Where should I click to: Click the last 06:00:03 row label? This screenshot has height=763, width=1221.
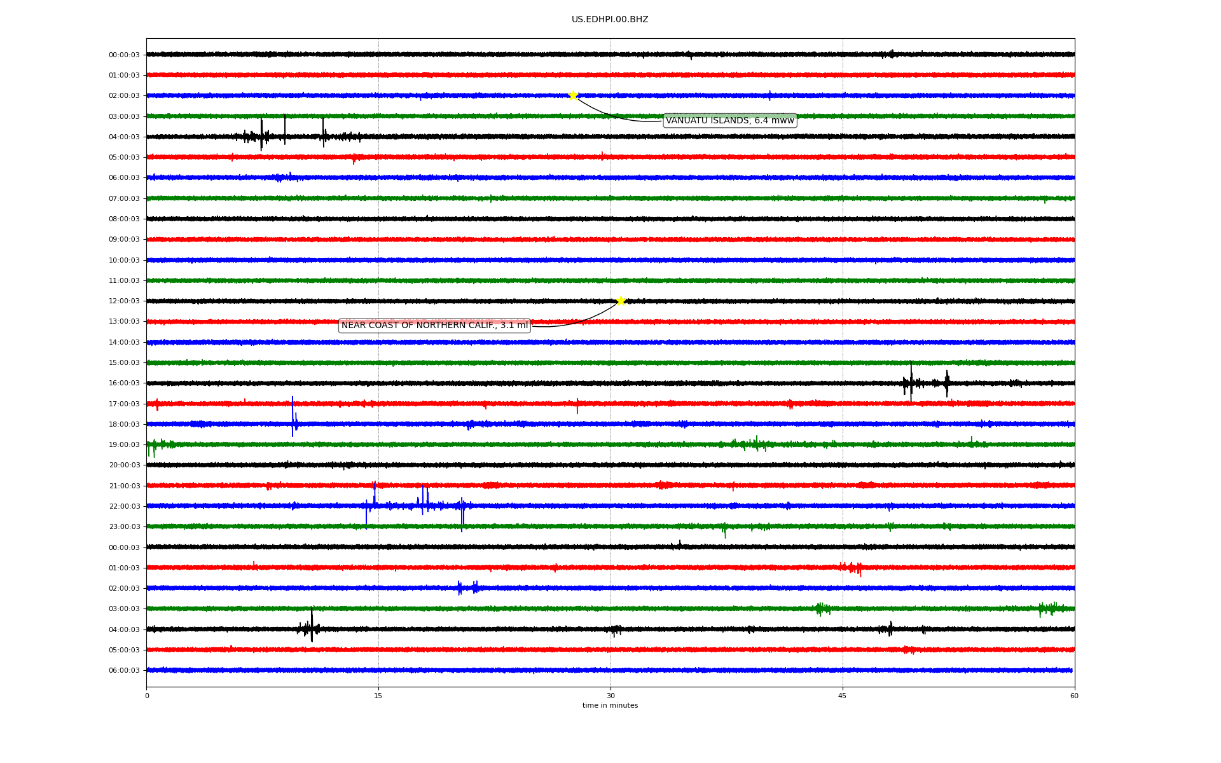coord(124,671)
